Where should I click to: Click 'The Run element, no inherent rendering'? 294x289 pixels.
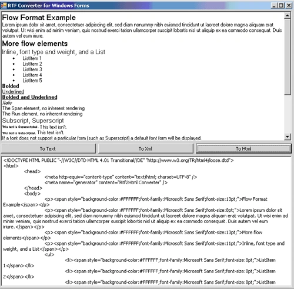click(x=42, y=114)
